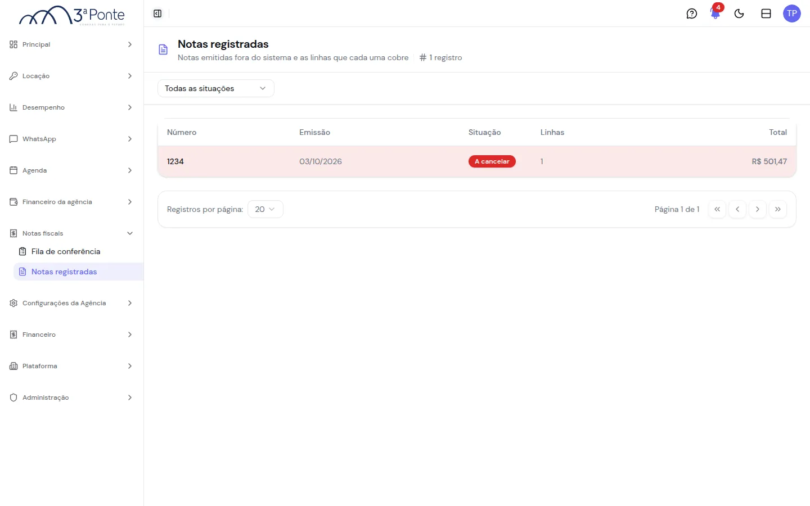810x506 pixels.
Task: Collapse the Notas fiscais section chevron
Action: tap(130, 233)
